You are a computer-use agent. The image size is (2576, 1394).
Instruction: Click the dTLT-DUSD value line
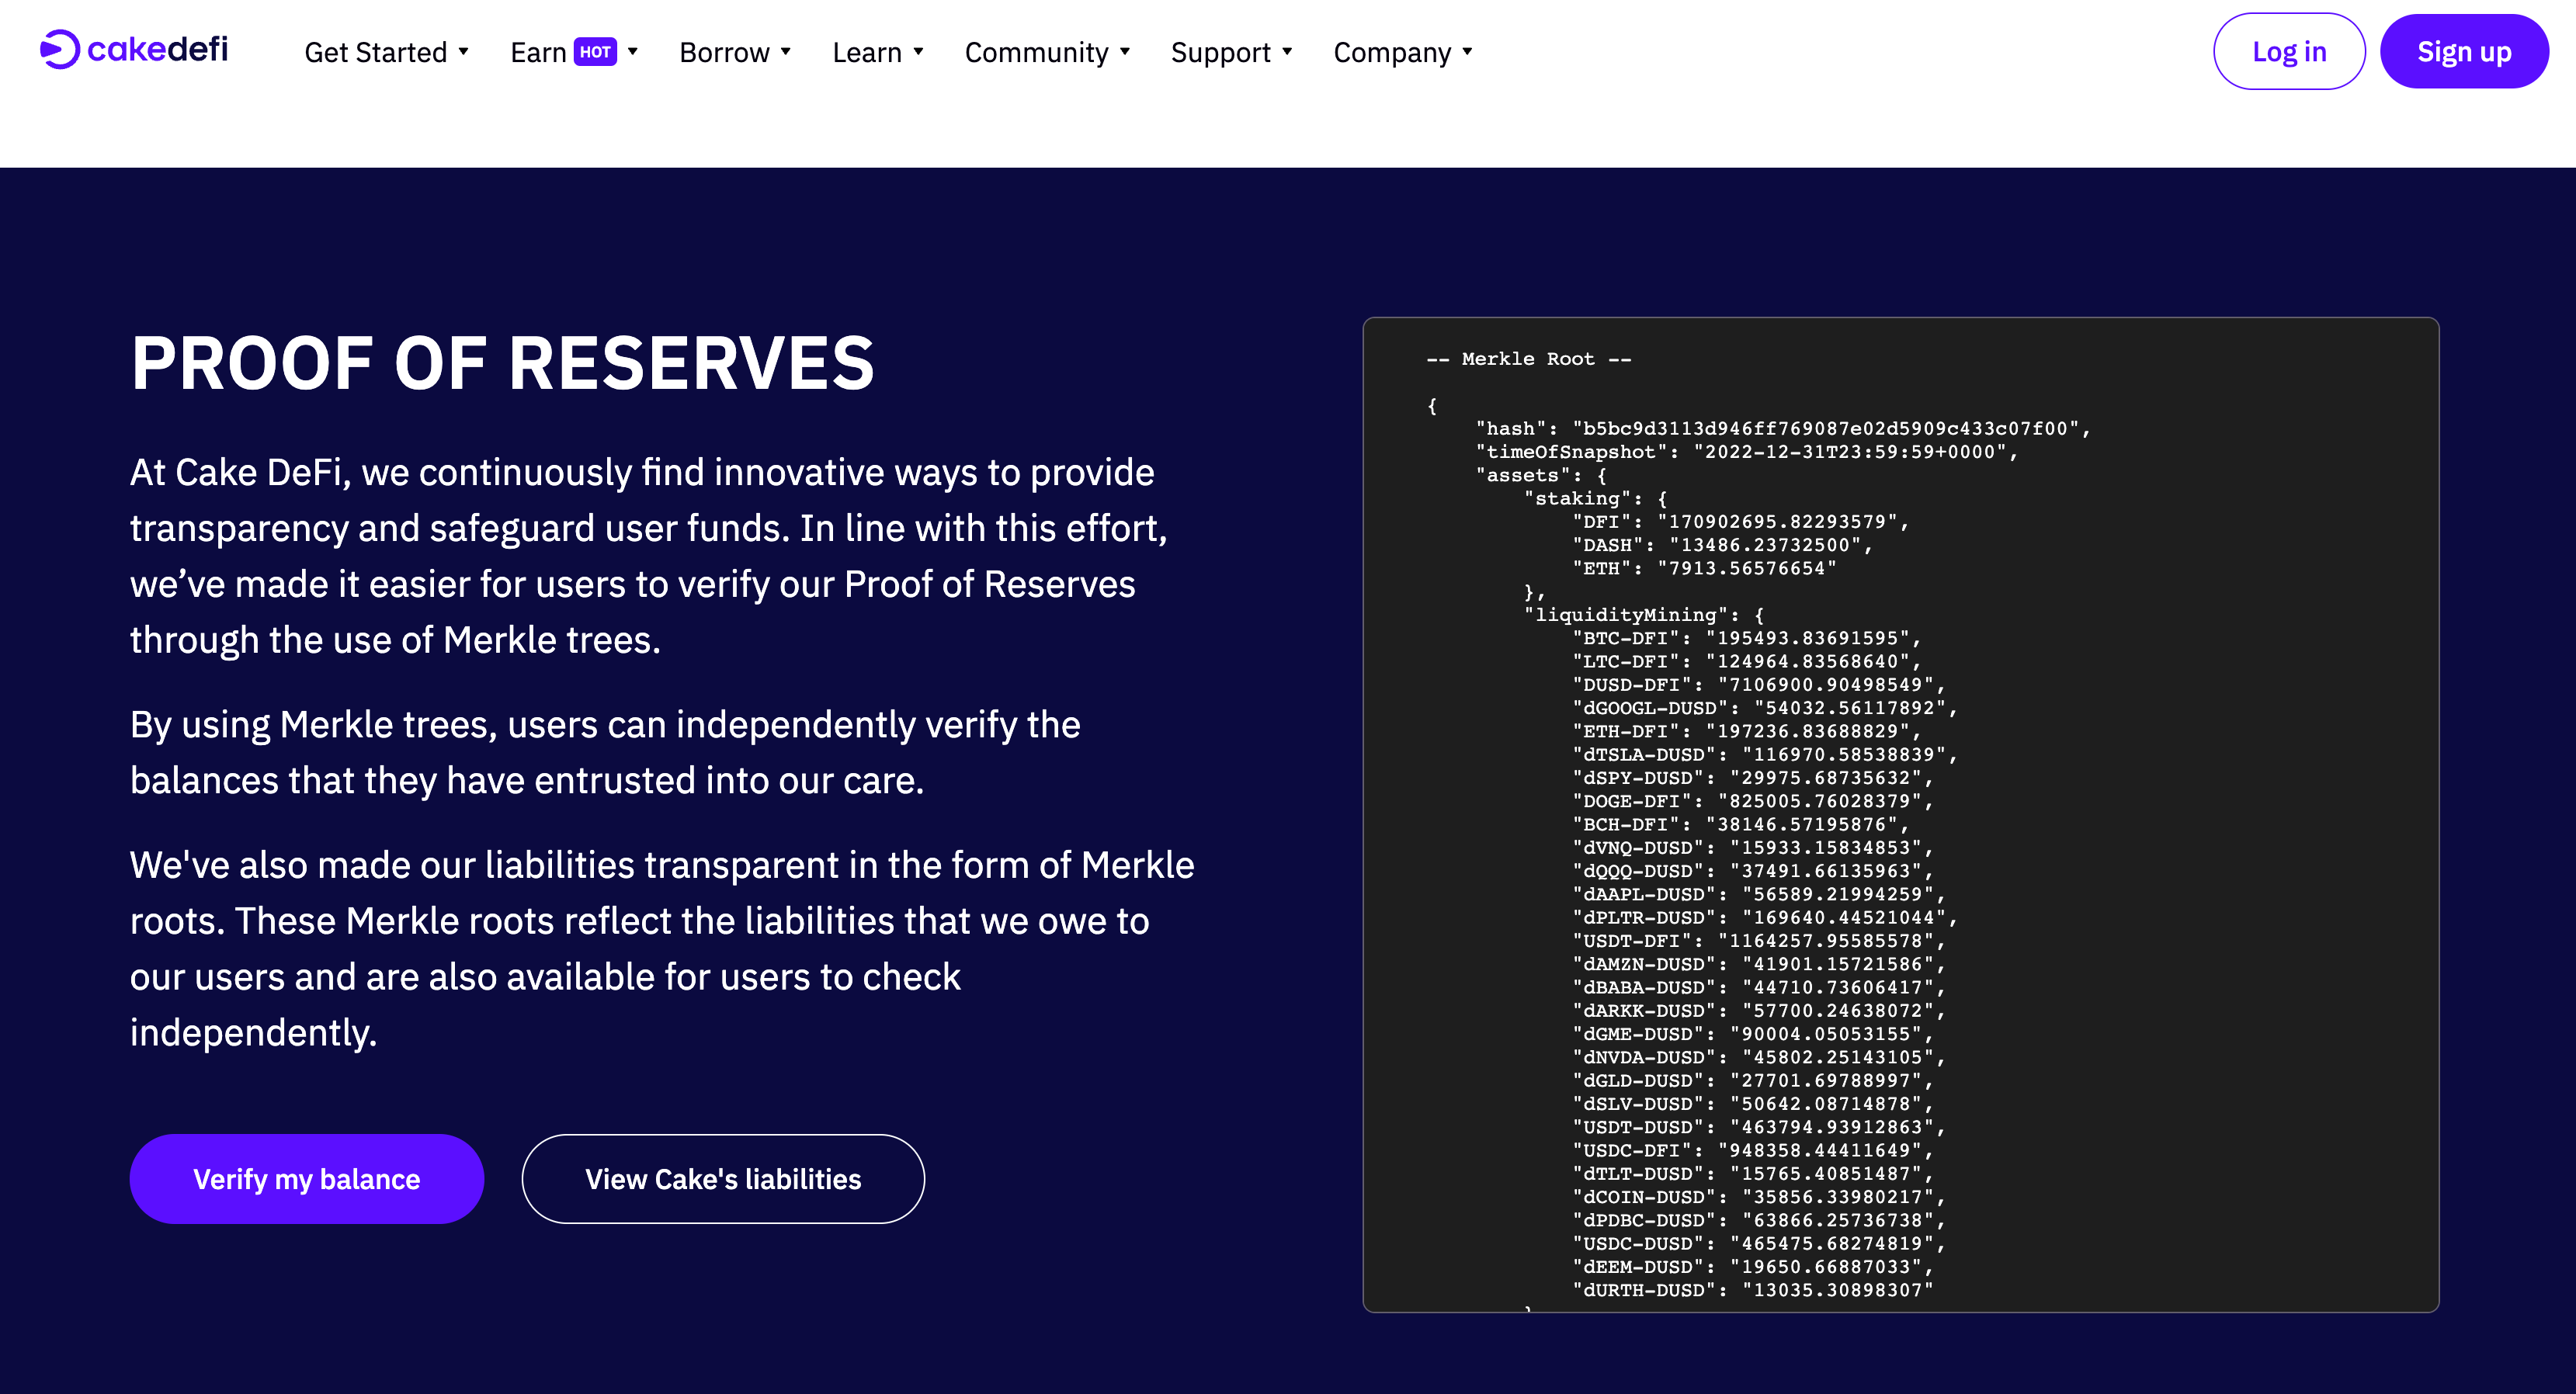click(1753, 1174)
